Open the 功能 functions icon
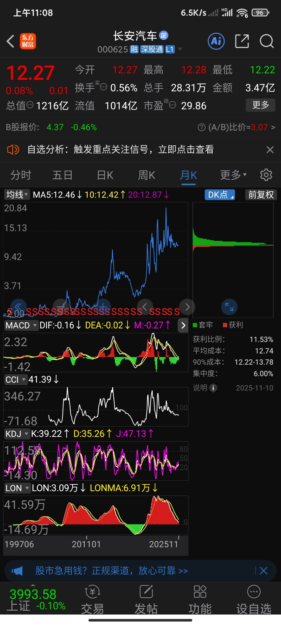This screenshot has width=281, height=626. point(200,592)
